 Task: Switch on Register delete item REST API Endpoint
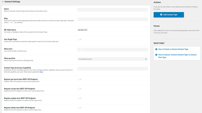79,108
